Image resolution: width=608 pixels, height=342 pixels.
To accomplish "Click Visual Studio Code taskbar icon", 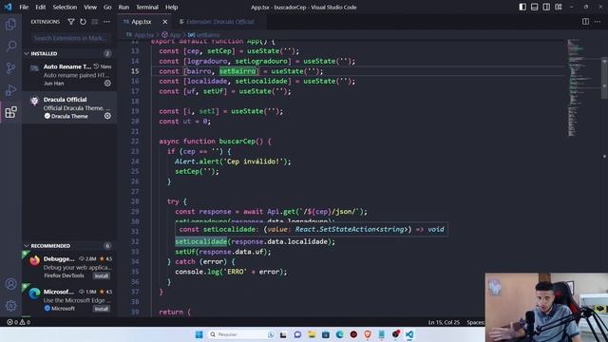I will [409, 334].
